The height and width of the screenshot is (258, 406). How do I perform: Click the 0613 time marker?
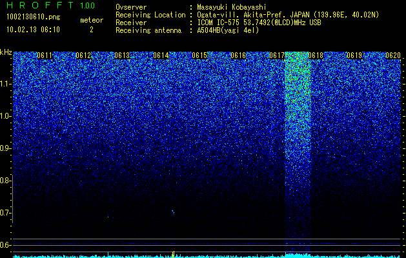pyautogui.click(x=122, y=55)
